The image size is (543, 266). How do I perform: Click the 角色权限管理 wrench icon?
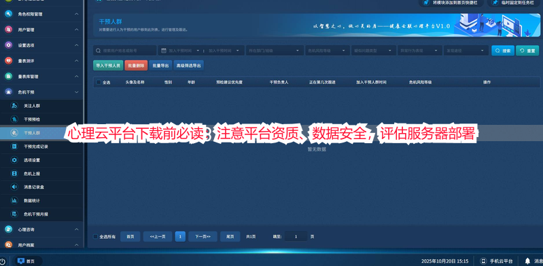[x=8, y=14]
